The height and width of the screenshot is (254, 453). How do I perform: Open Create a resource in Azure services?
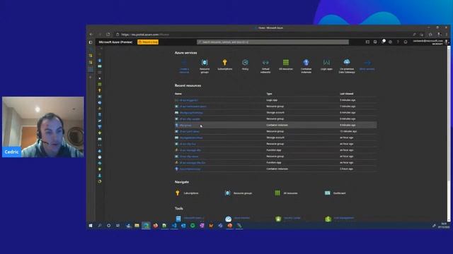184,66
